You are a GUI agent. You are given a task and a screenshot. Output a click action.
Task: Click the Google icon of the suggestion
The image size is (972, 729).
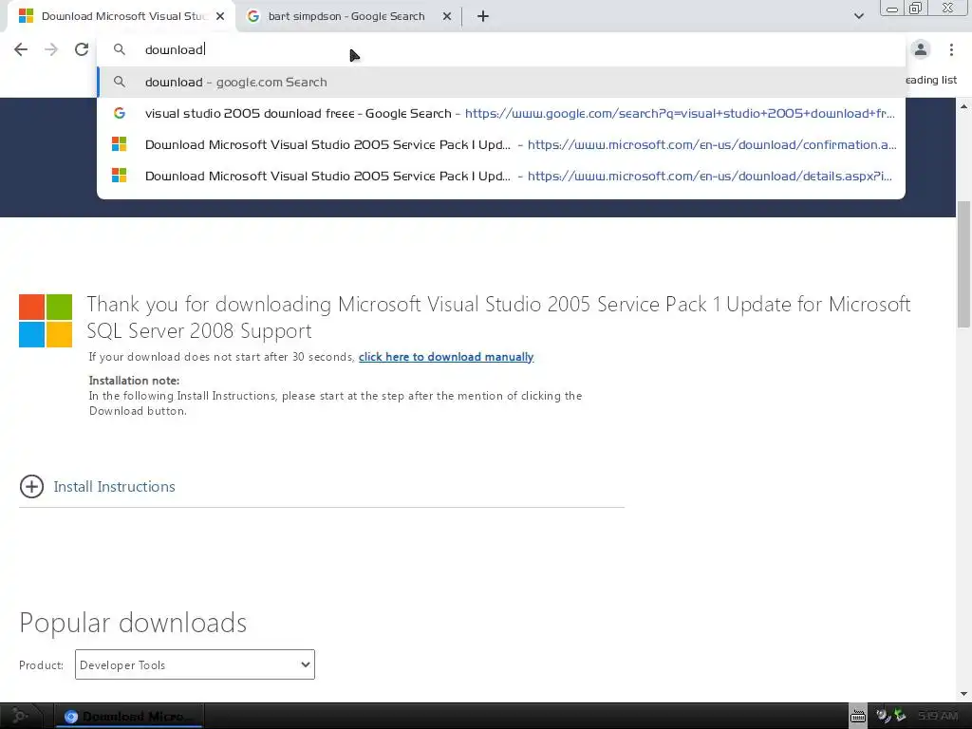[x=119, y=114]
